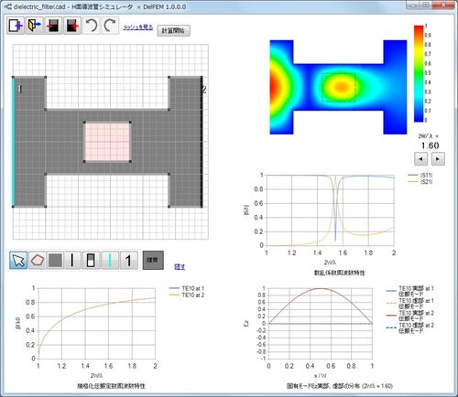The width and height of the screenshot is (458, 397).
Task: Click the second red-arrow save-as icon
Action: [x=72, y=26]
